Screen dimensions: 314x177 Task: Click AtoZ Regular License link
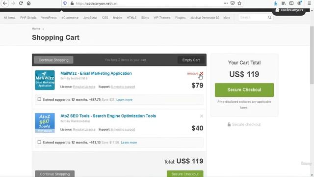coord(84,129)
